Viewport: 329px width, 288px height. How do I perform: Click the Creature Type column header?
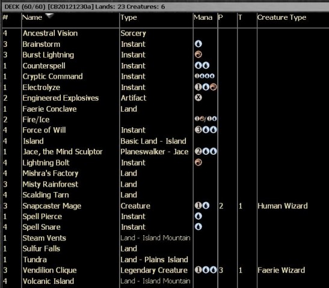(282, 17)
